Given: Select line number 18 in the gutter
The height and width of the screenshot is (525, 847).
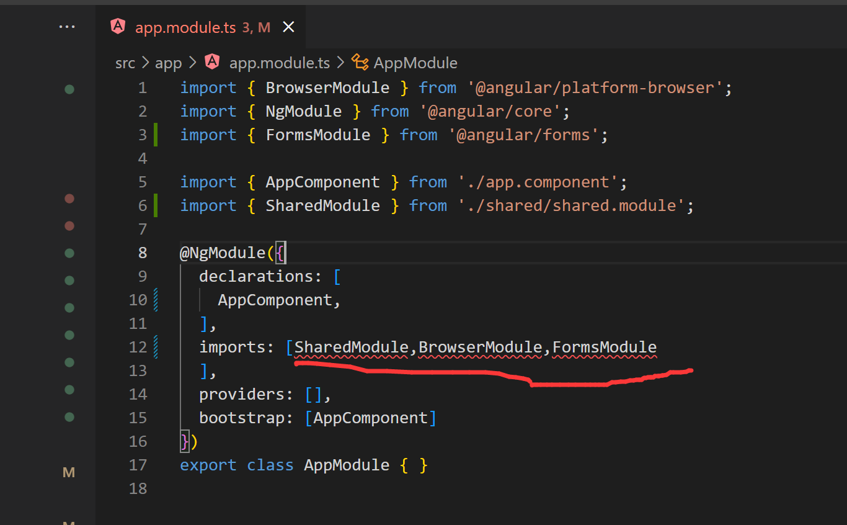Looking at the screenshot, I should 138,489.
